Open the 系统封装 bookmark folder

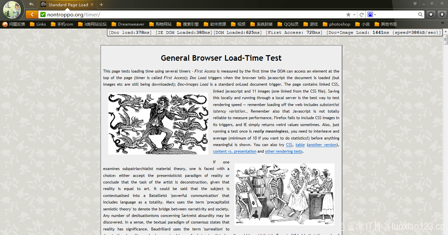(x=261, y=24)
